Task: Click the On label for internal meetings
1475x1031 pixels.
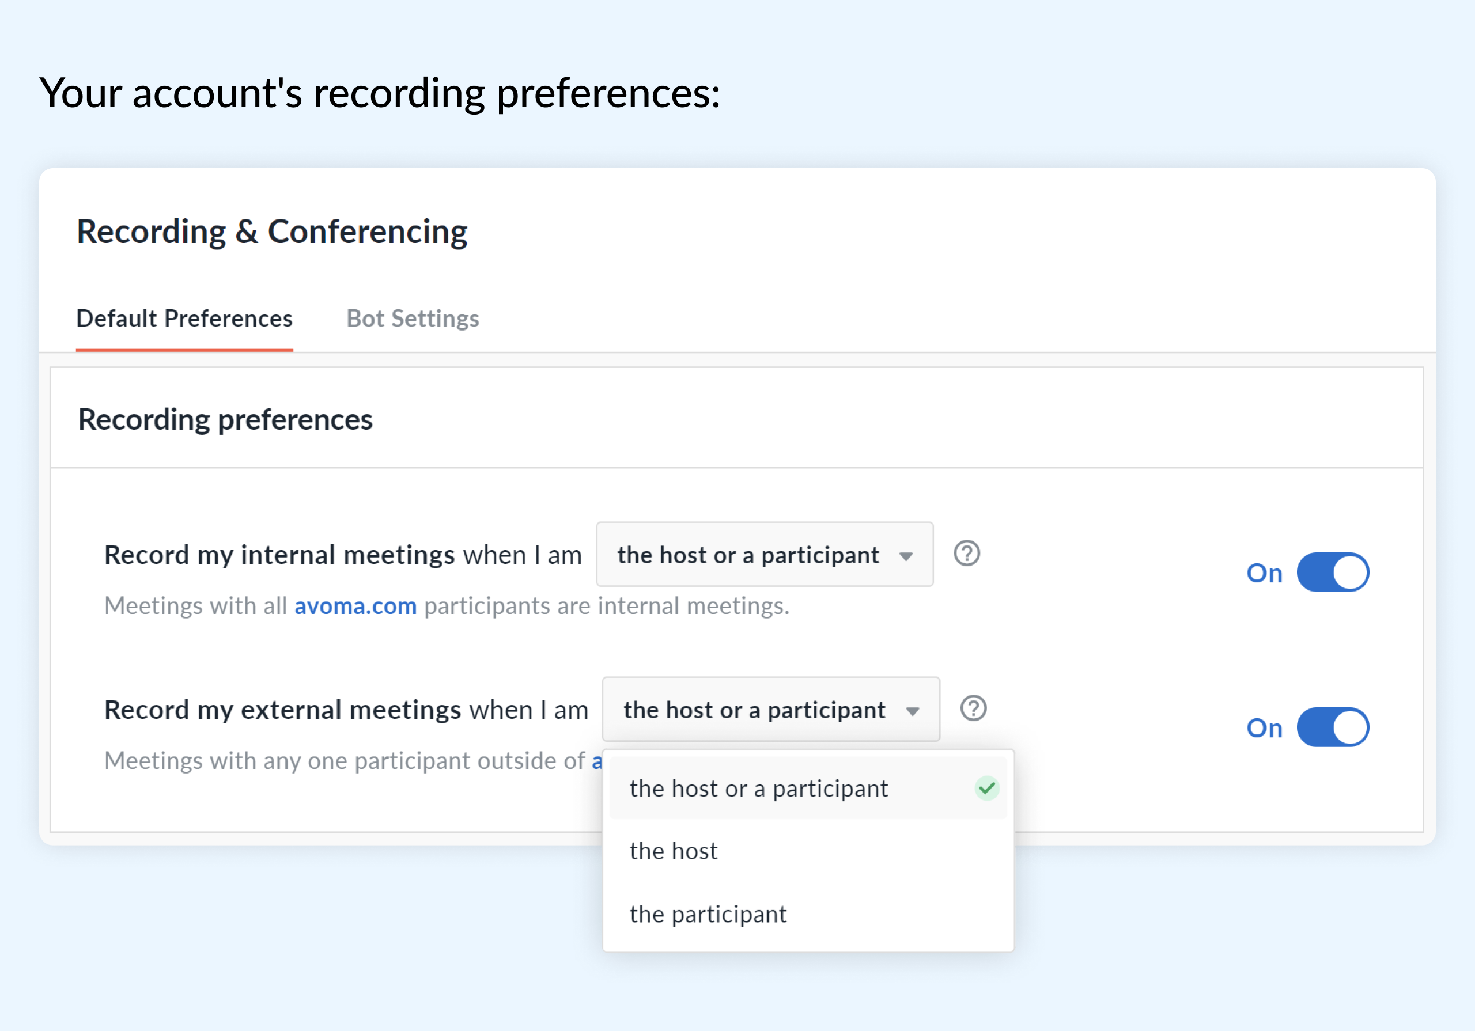Action: coord(1264,573)
